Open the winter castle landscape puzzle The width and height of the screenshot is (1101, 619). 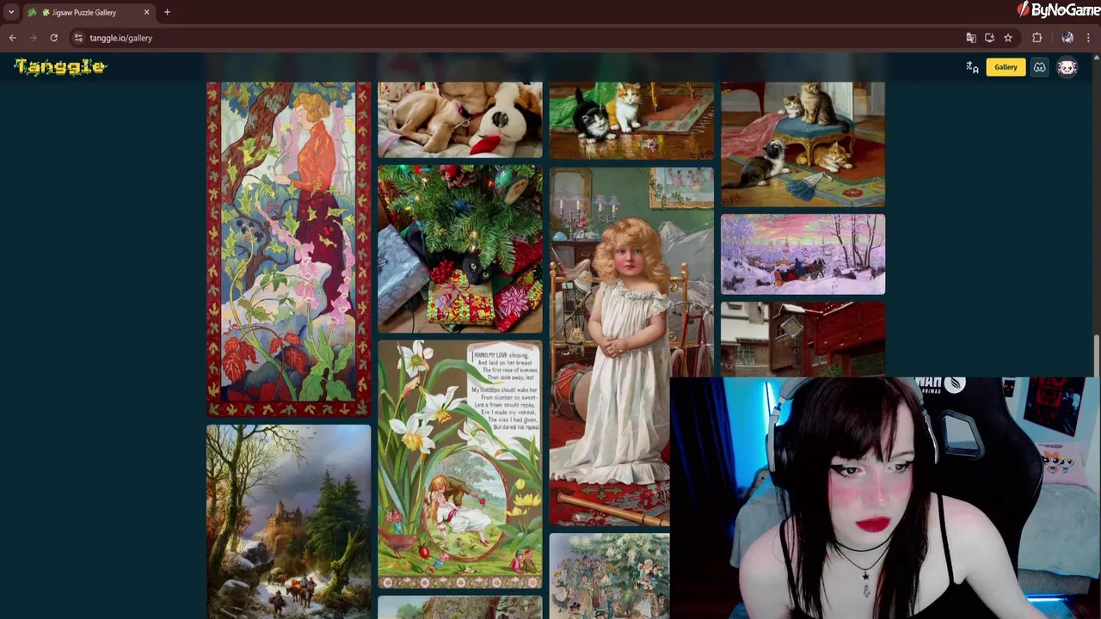(x=289, y=521)
